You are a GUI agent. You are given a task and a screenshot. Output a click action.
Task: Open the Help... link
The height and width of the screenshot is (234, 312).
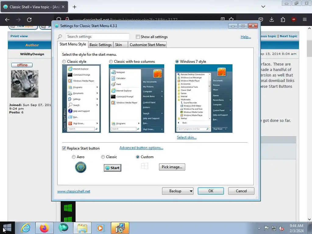(246, 37)
